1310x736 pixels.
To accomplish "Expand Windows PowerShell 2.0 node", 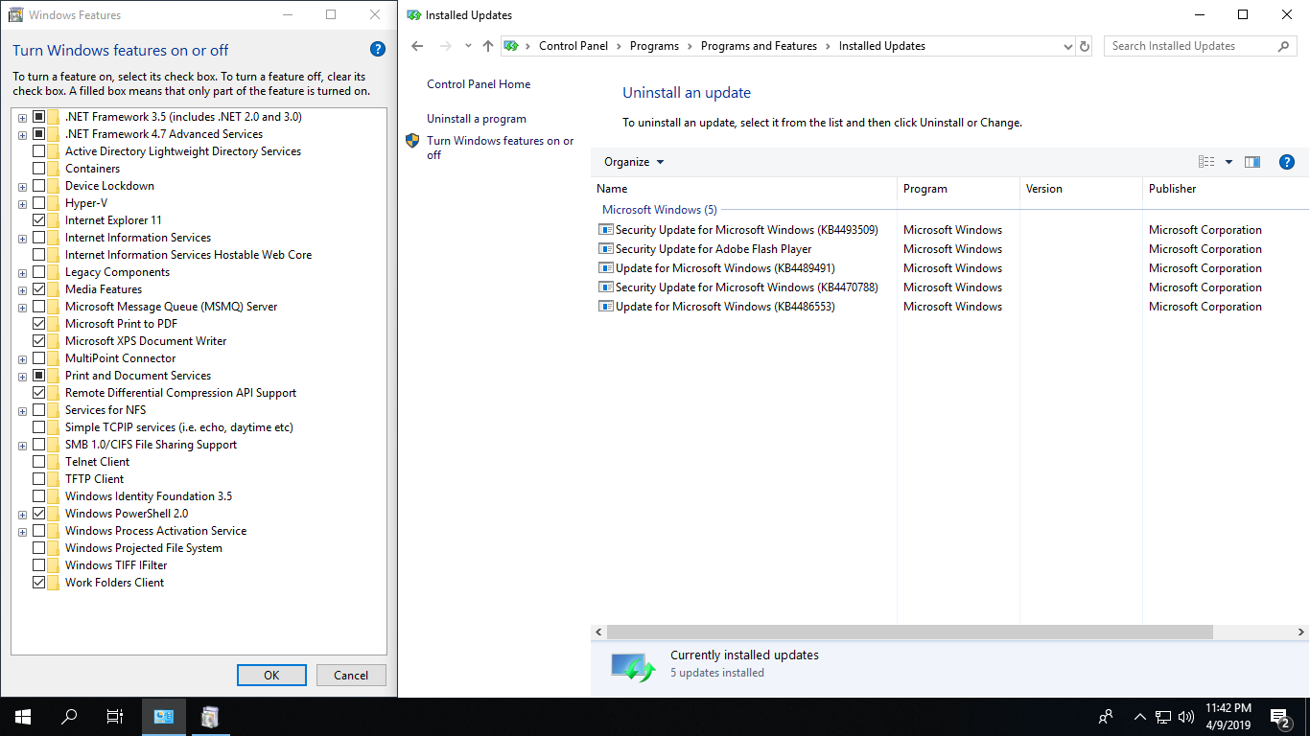I will (22, 515).
